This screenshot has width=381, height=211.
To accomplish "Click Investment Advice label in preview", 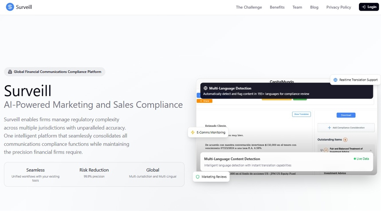I will point(334,173).
